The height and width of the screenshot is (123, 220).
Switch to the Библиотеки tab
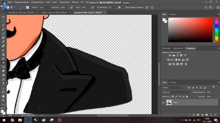pos(178,48)
